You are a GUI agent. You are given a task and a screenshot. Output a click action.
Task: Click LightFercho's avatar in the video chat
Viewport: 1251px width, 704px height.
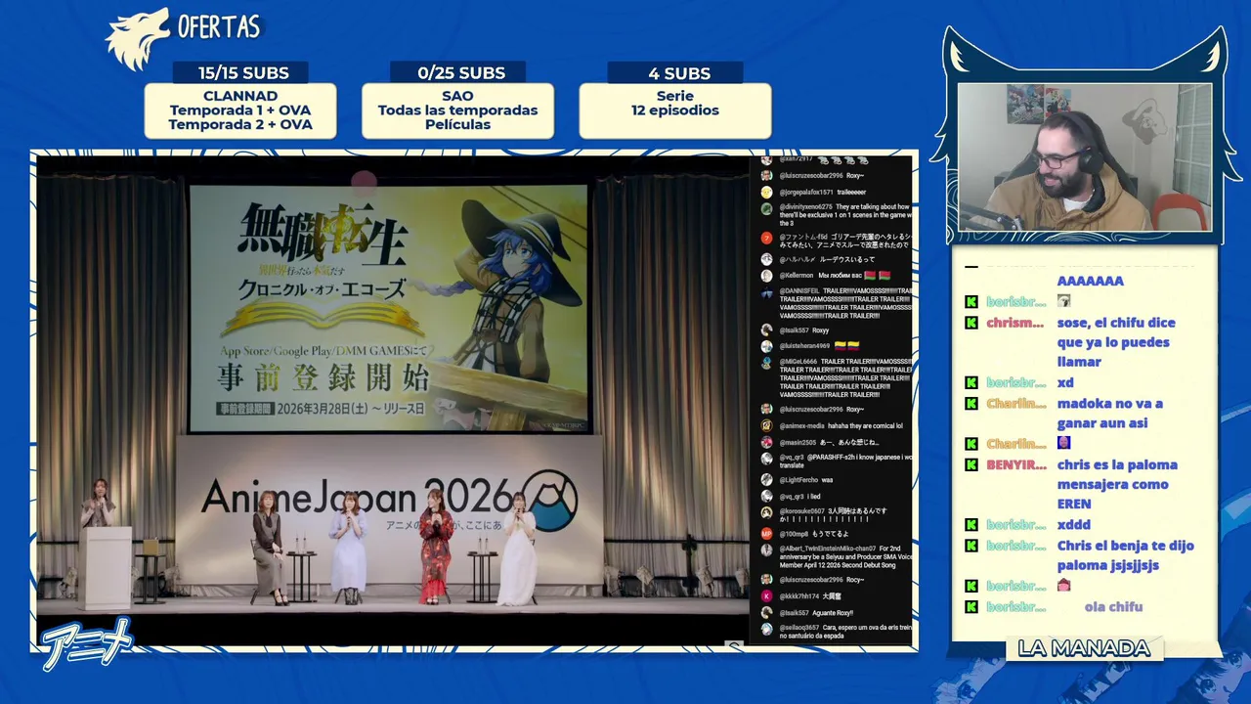pos(767,480)
